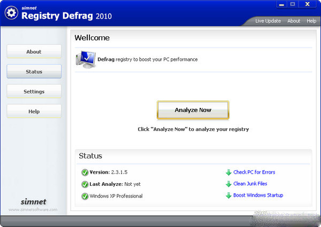Close the Registry Defrag window
Screen dimensions: 321x227
coord(308,4)
